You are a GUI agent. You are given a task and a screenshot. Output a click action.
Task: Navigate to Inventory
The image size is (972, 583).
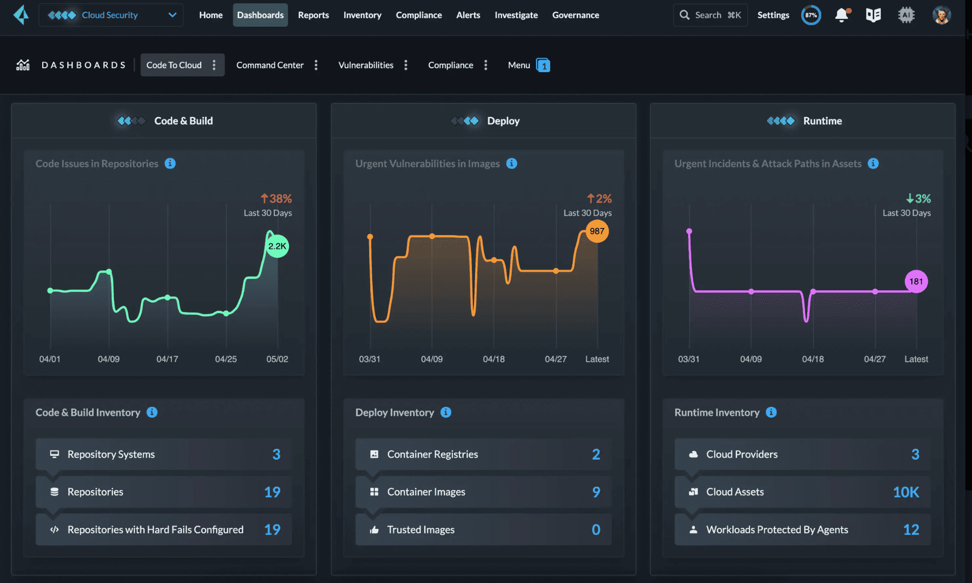362,15
